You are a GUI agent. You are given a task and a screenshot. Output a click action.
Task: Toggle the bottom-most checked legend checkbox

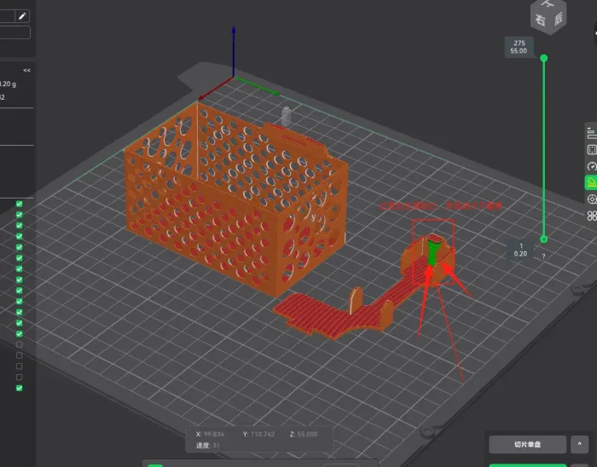[20, 388]
